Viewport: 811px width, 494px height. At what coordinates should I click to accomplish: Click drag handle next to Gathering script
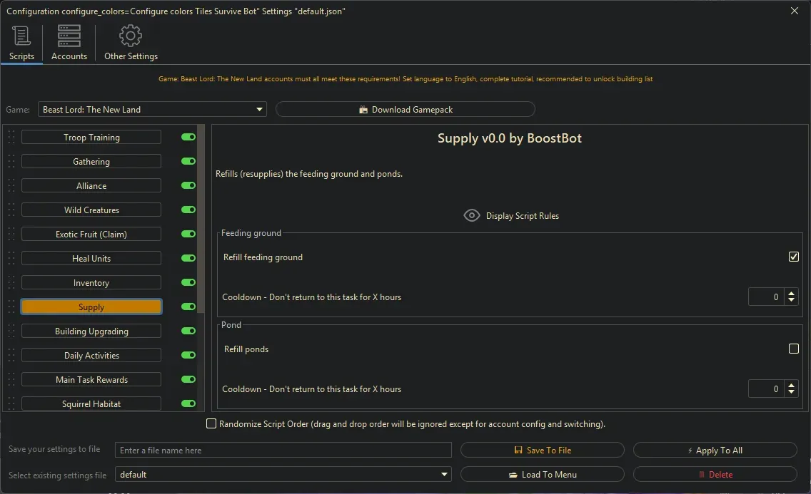11,162
